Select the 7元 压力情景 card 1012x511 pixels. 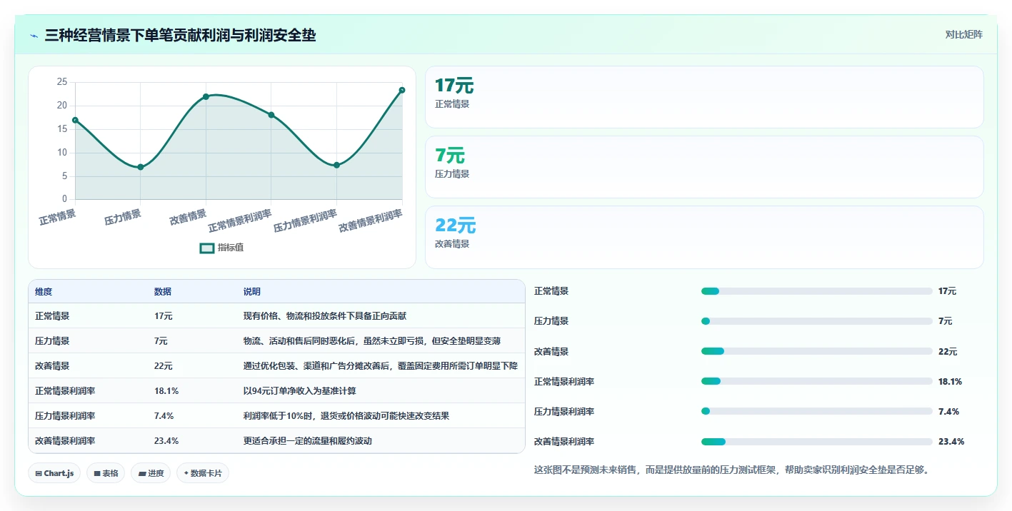[704, 167]
